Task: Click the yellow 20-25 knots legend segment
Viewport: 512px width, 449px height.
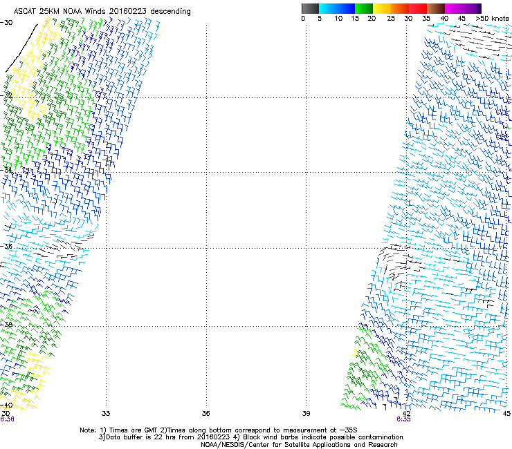Action: [x=382, y=8]
